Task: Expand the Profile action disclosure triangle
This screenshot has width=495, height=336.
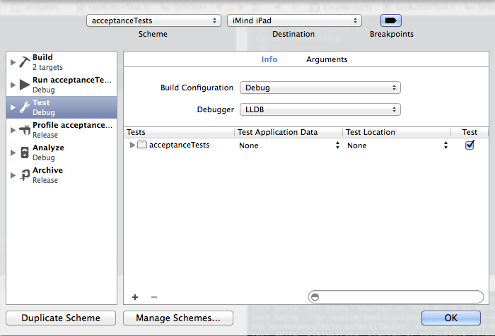Action: click(x=13, y=130)
